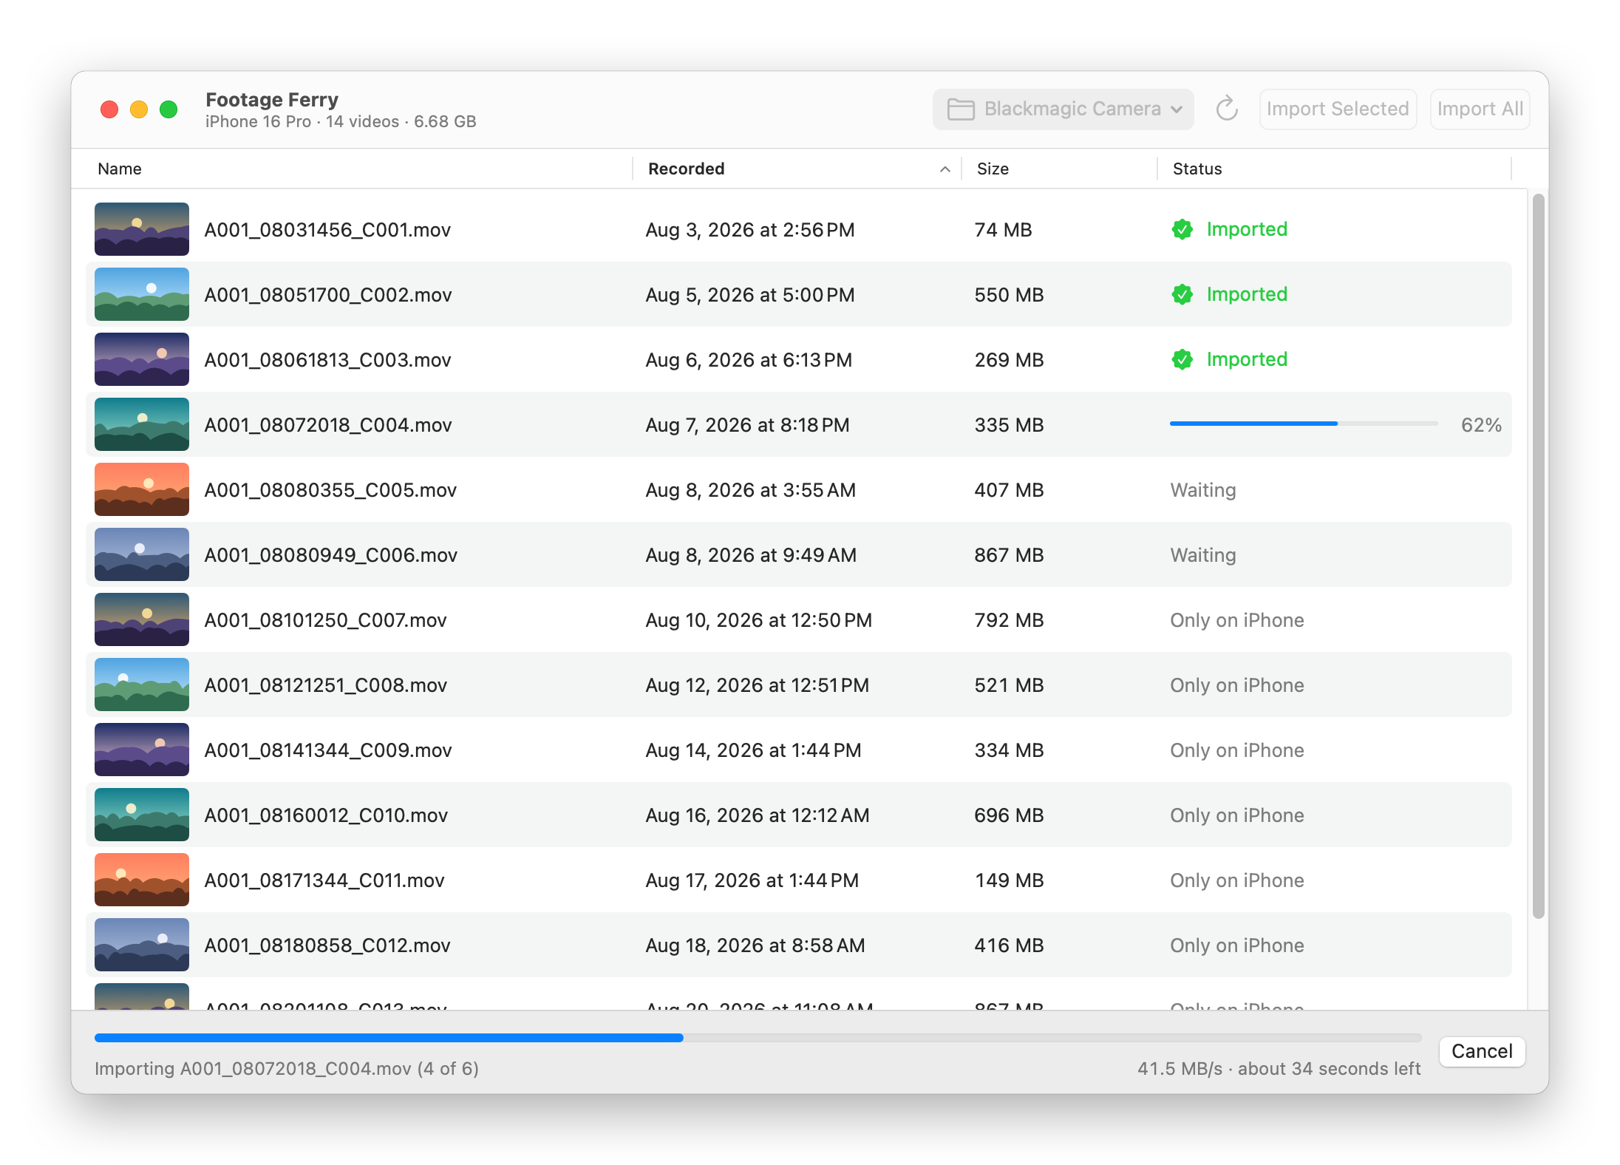
Task: Click the 550 MB size cell
Action: point(1009,295)
